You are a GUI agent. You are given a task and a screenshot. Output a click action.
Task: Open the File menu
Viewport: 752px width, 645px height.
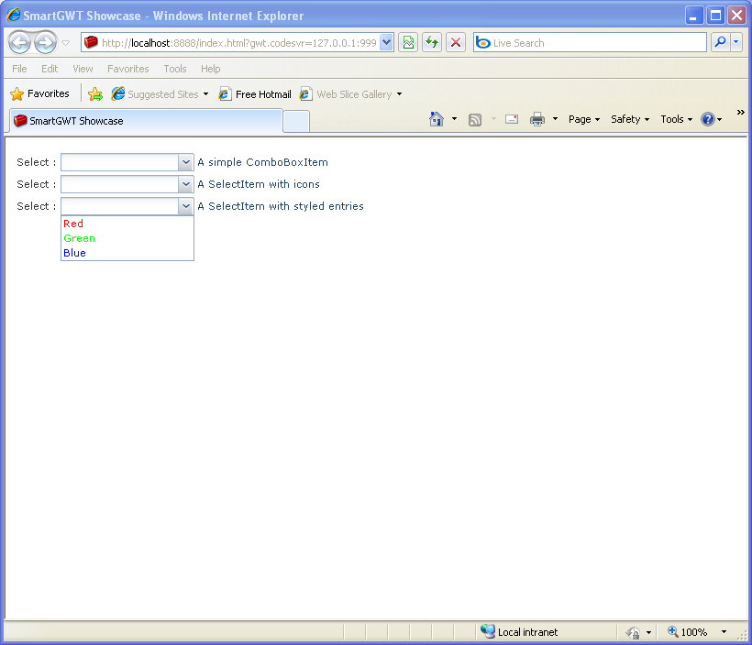19,69
